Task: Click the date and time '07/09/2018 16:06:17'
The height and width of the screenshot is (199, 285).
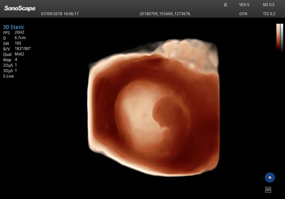Action: (x=60, y=14)
